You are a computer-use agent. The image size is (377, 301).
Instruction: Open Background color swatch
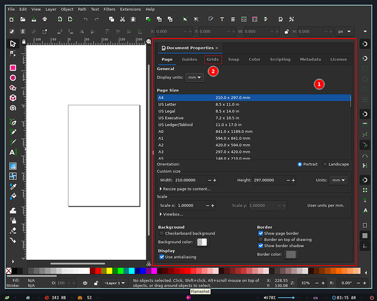202,242
